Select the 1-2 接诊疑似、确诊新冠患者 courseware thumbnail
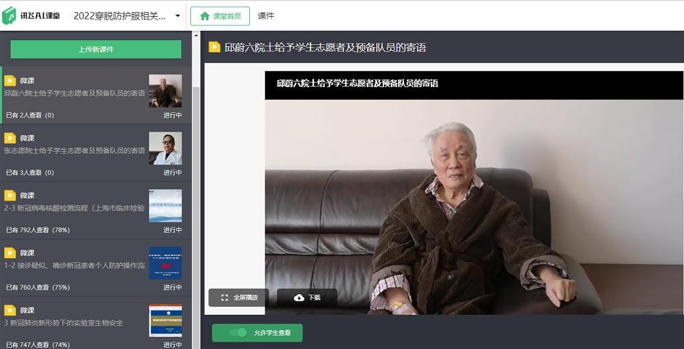684x349 pixels. (x=165, y=263)
